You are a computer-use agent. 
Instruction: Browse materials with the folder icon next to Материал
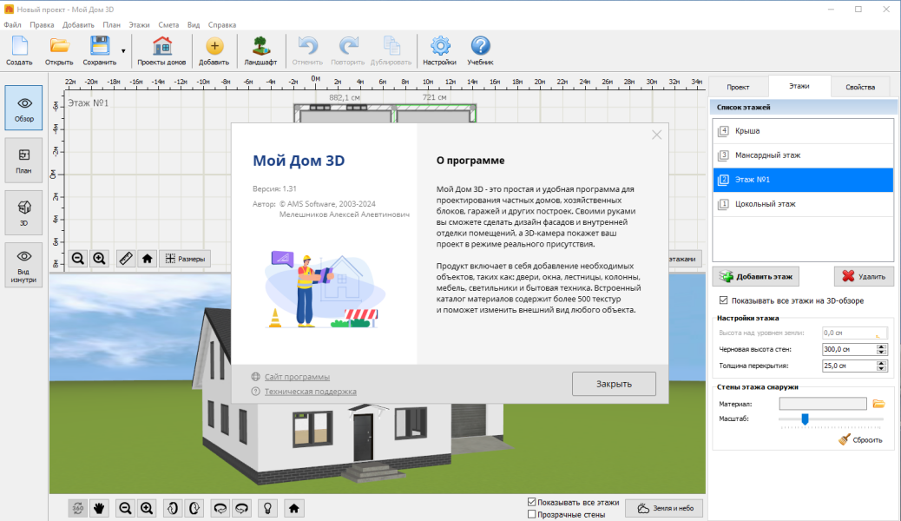pos(878,404)
